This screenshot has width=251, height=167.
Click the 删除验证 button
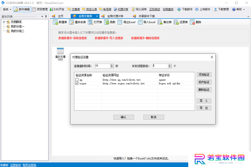click(x=204, y=90)
